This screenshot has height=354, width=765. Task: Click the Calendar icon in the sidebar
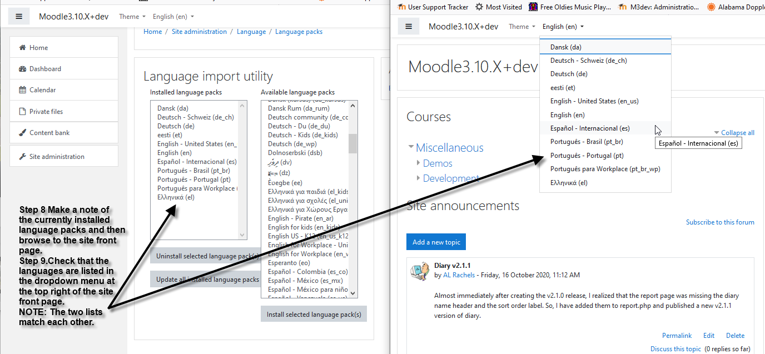click(x=23, y=90)
